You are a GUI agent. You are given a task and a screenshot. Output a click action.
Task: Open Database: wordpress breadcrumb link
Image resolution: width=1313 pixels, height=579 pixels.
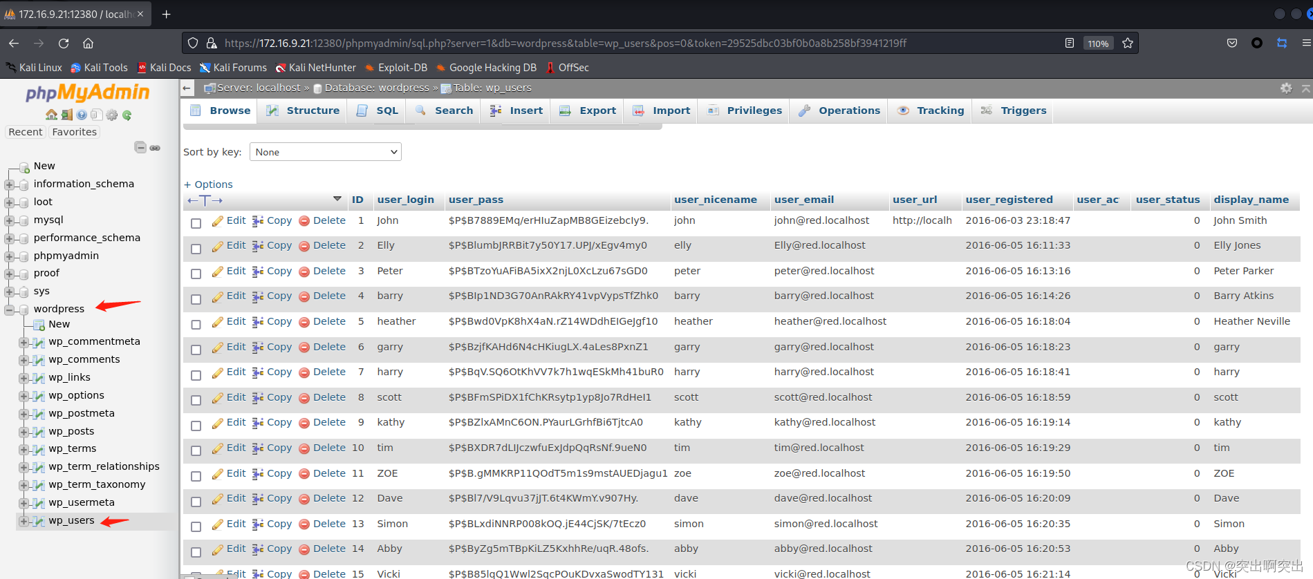tap(377, 88)
